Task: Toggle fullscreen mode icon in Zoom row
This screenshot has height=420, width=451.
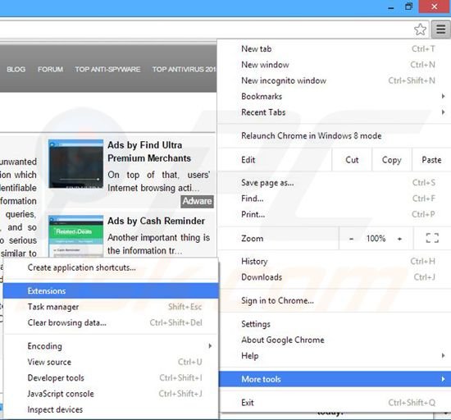Action: 432,238
